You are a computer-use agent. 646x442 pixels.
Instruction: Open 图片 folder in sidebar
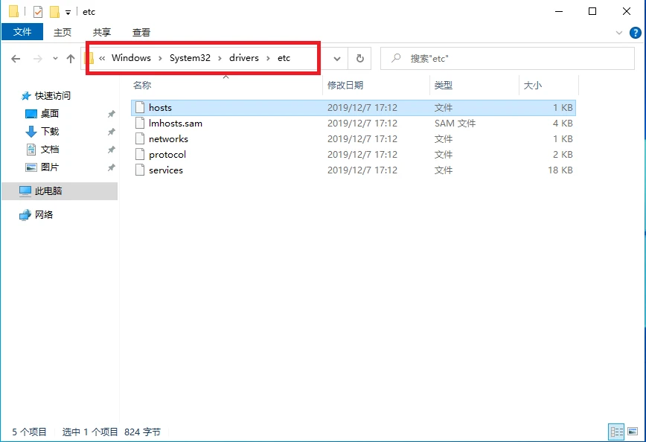tap(49, 167)
